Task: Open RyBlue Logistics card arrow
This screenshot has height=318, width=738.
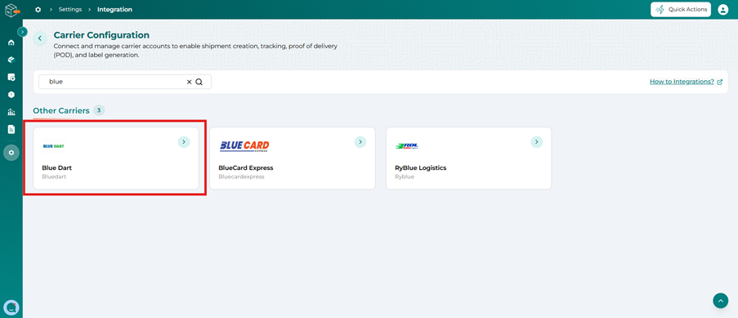Action: click(537, 141)
